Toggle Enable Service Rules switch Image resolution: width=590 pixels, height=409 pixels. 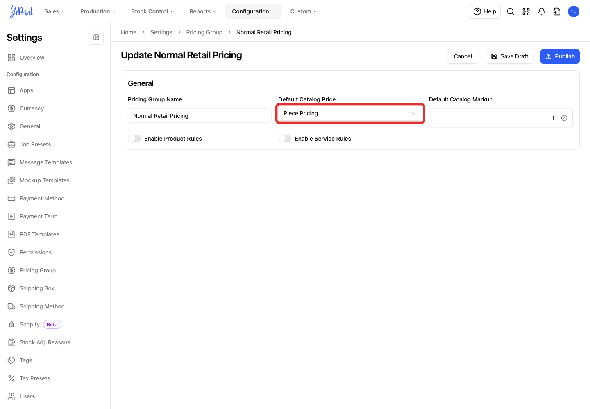tap(285, 139)
